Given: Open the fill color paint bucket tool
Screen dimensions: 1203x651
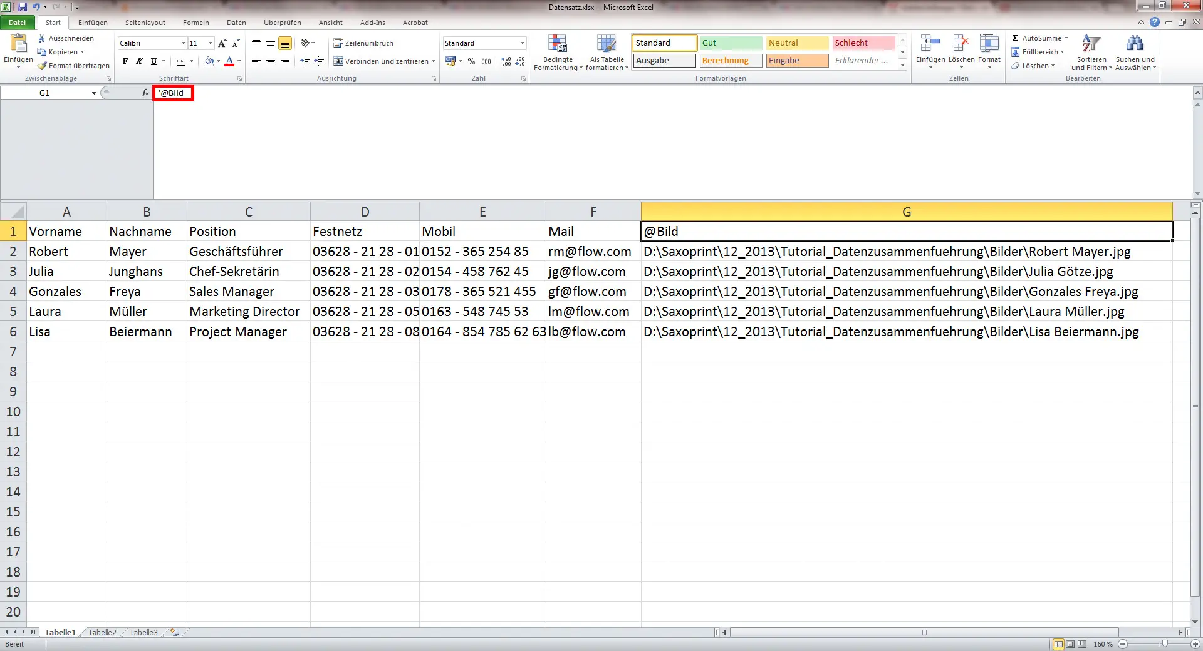Looking at the screenshot, I should [209, 61].
